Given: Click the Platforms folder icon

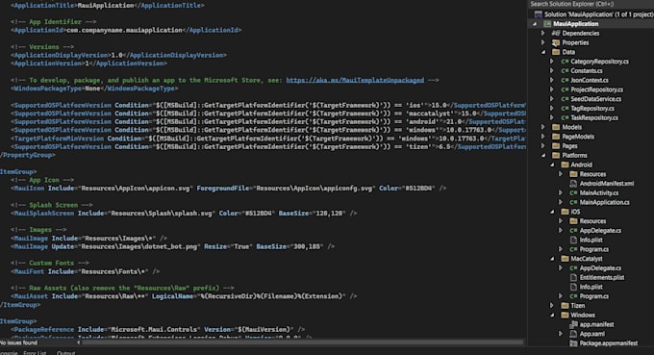Looking at the screenshot, I should tap(556, 155).
